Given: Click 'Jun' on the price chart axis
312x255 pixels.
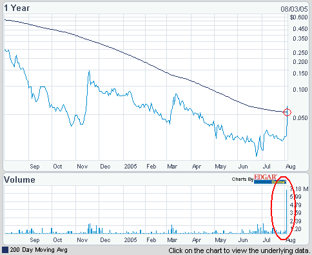Looking at the screenshot, I should click(243, 167).
